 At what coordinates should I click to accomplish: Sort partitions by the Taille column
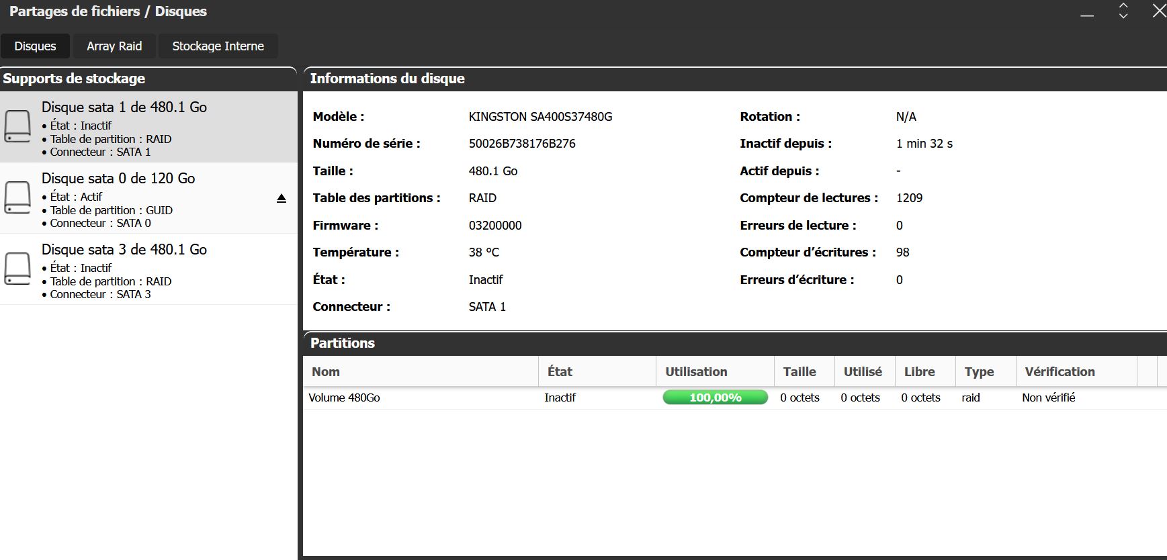(x=804, y=372)
